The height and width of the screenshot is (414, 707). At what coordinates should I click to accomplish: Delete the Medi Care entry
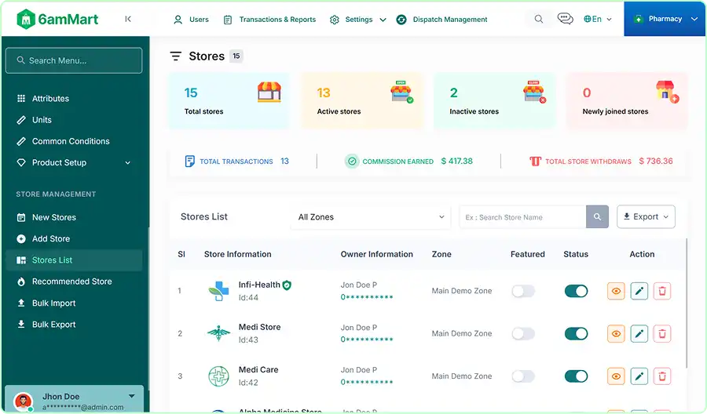pyautogui.click(x=662, y=376)
